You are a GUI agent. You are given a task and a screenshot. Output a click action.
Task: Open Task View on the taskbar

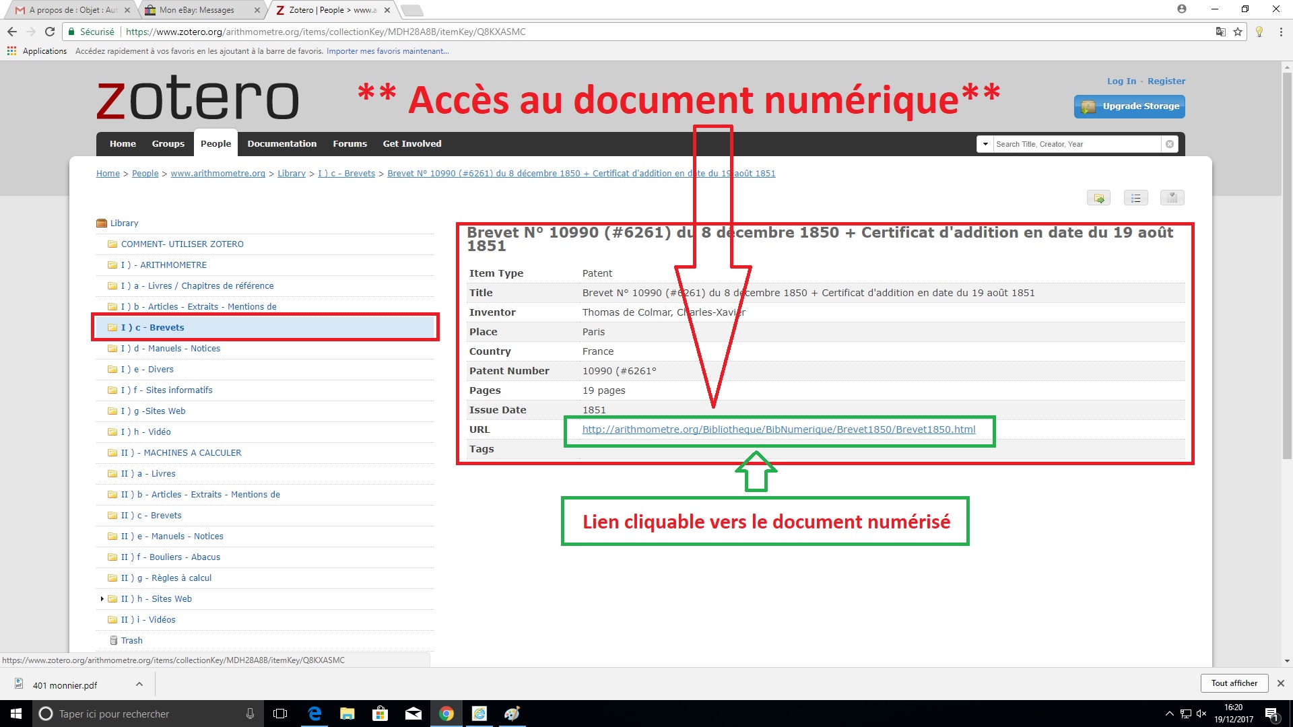coord(280,714)
